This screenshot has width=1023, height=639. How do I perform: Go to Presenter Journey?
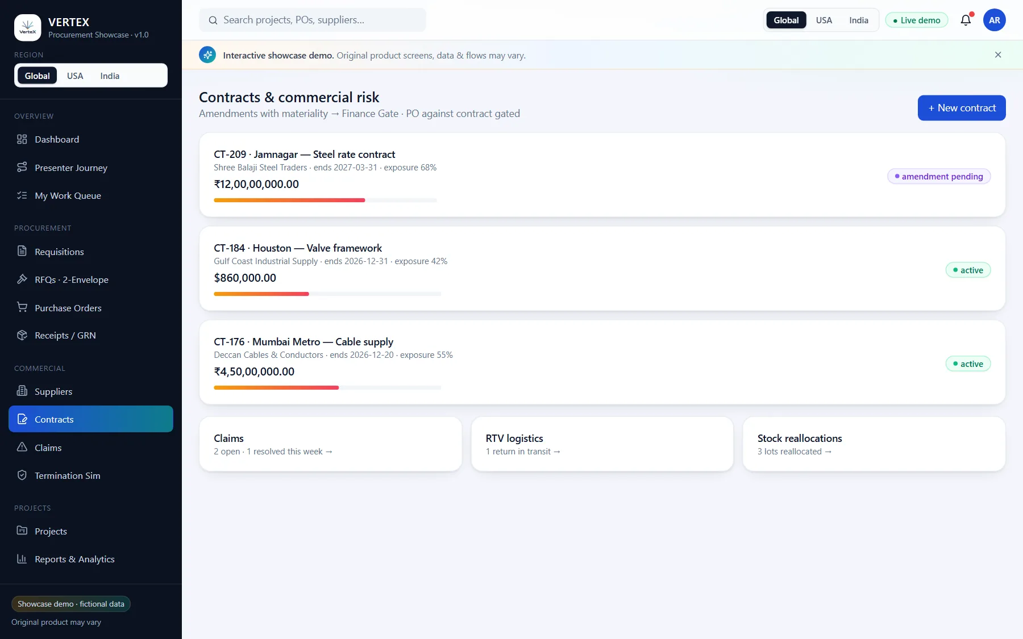pyautogui.click(x=91, y=168)
